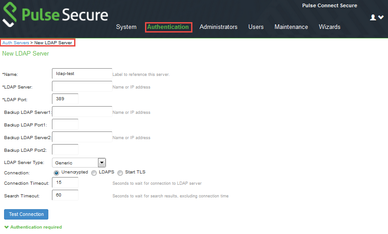
Task: Click the LDAP Port field showing 389
Action: click(x=65, y=98)
